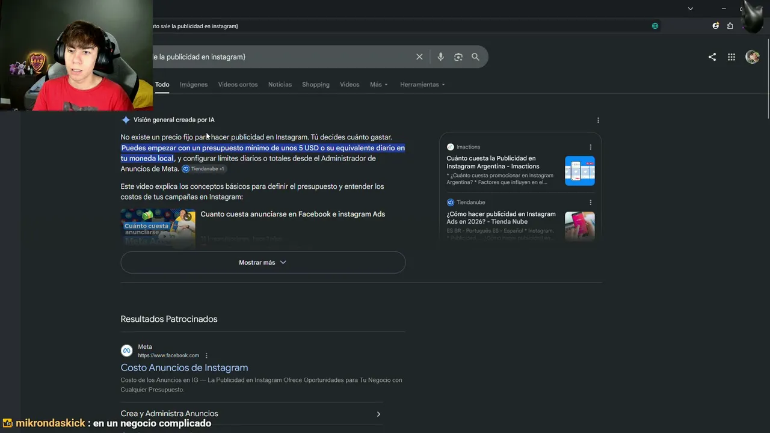
Task: Switch to the Videos cortos tab
Action: (x=238, y=85)
